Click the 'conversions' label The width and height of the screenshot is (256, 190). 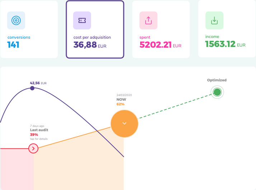tap(19, 37)
